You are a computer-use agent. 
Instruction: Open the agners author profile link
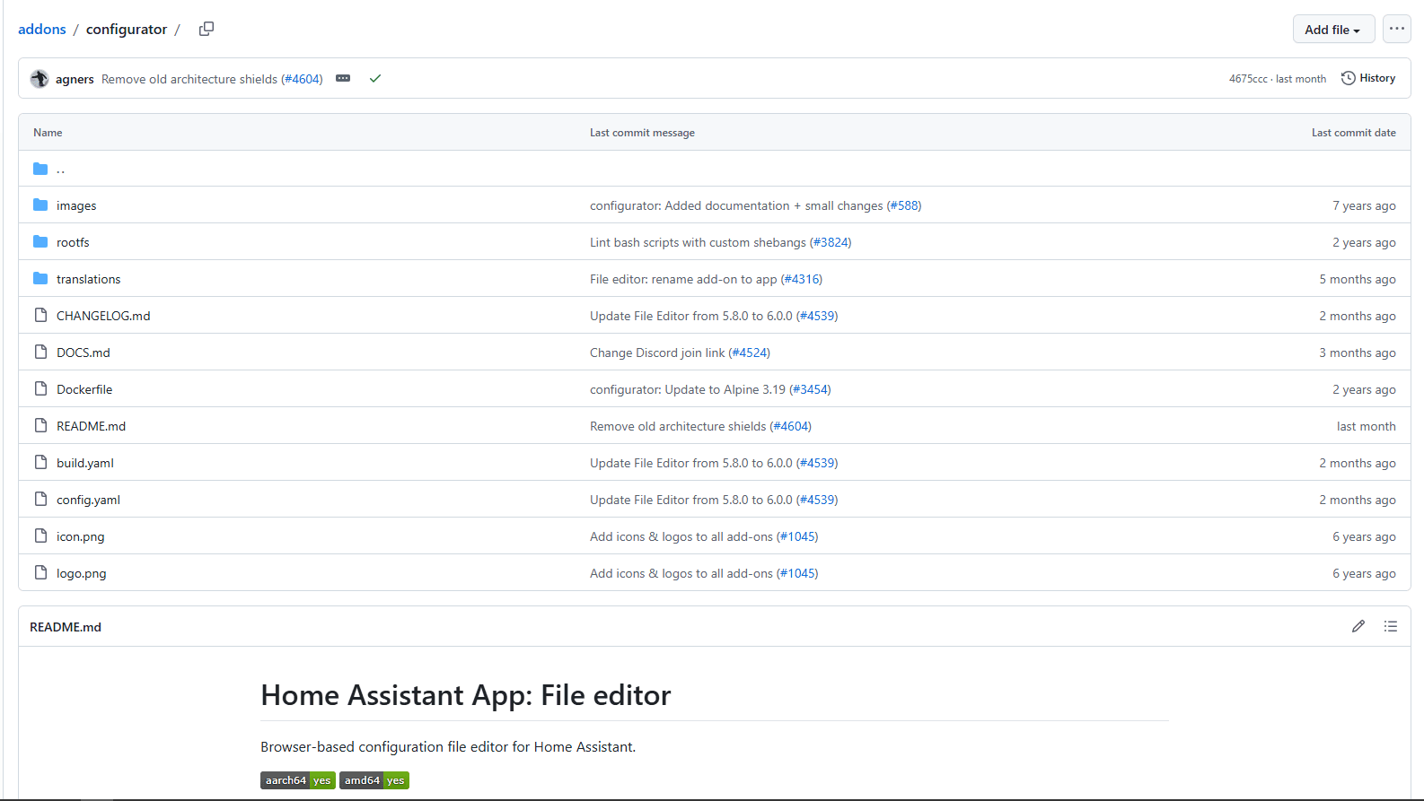pyautogui.click(x=75, y=79)
